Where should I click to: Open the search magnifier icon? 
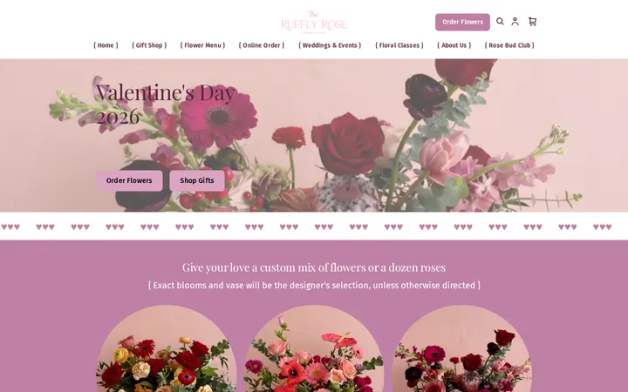click(x=500, y=22)
